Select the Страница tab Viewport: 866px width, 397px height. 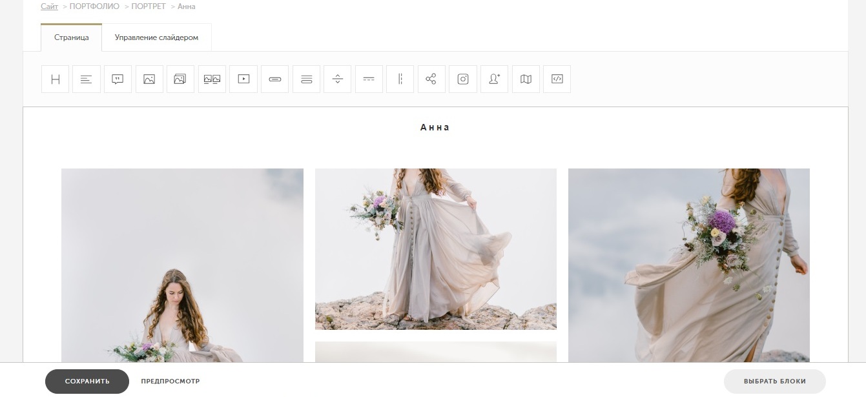pos(71,37)
